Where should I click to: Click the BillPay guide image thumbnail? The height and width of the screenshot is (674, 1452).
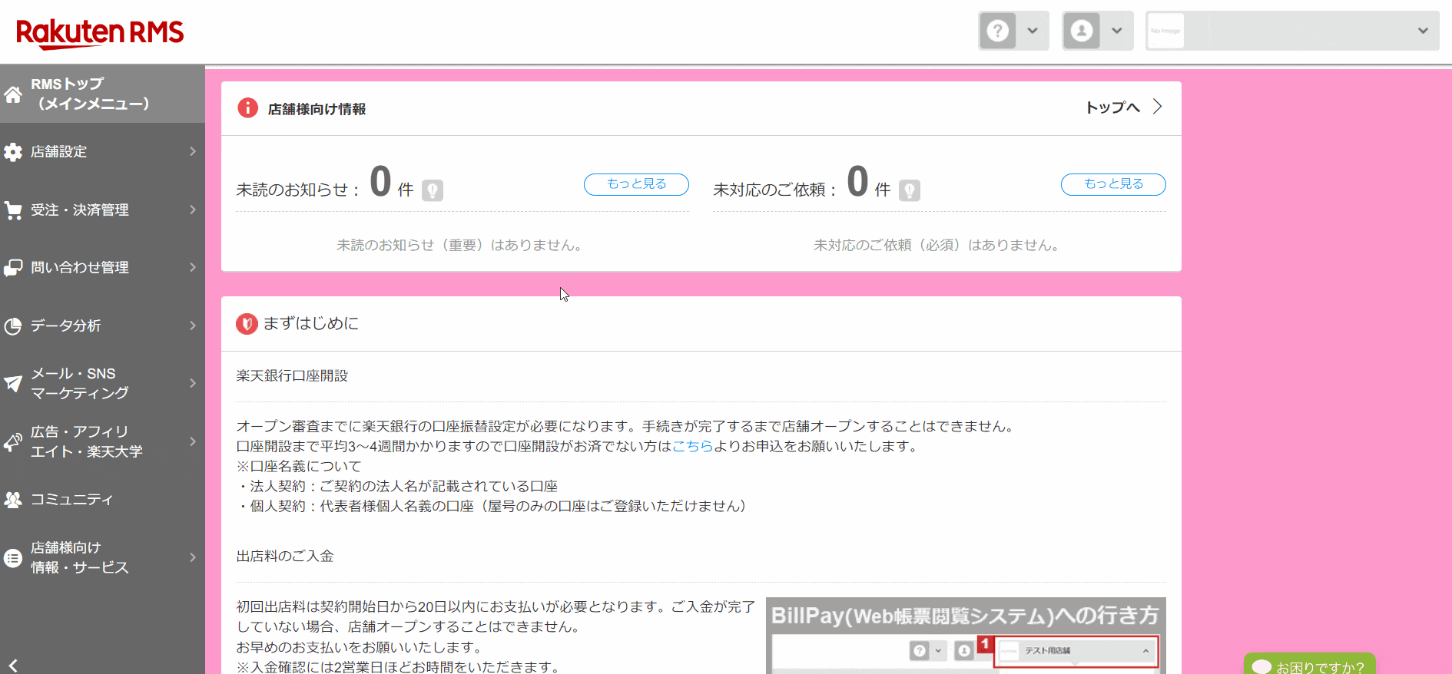[965, 635]
